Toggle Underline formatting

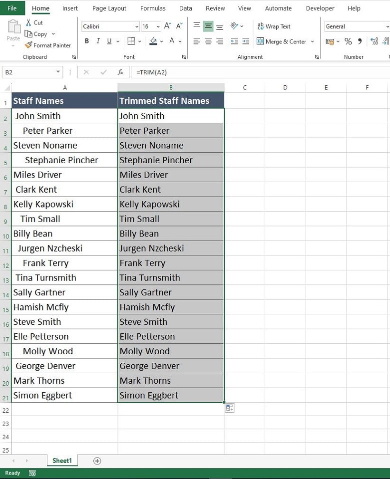point(109,41)
